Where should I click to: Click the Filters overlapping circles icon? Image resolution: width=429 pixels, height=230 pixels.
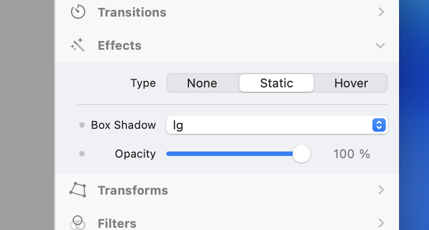tap(78, 223)
